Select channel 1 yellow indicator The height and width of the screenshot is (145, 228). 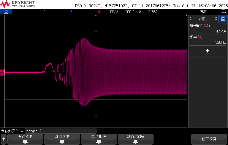click(17, 12)
